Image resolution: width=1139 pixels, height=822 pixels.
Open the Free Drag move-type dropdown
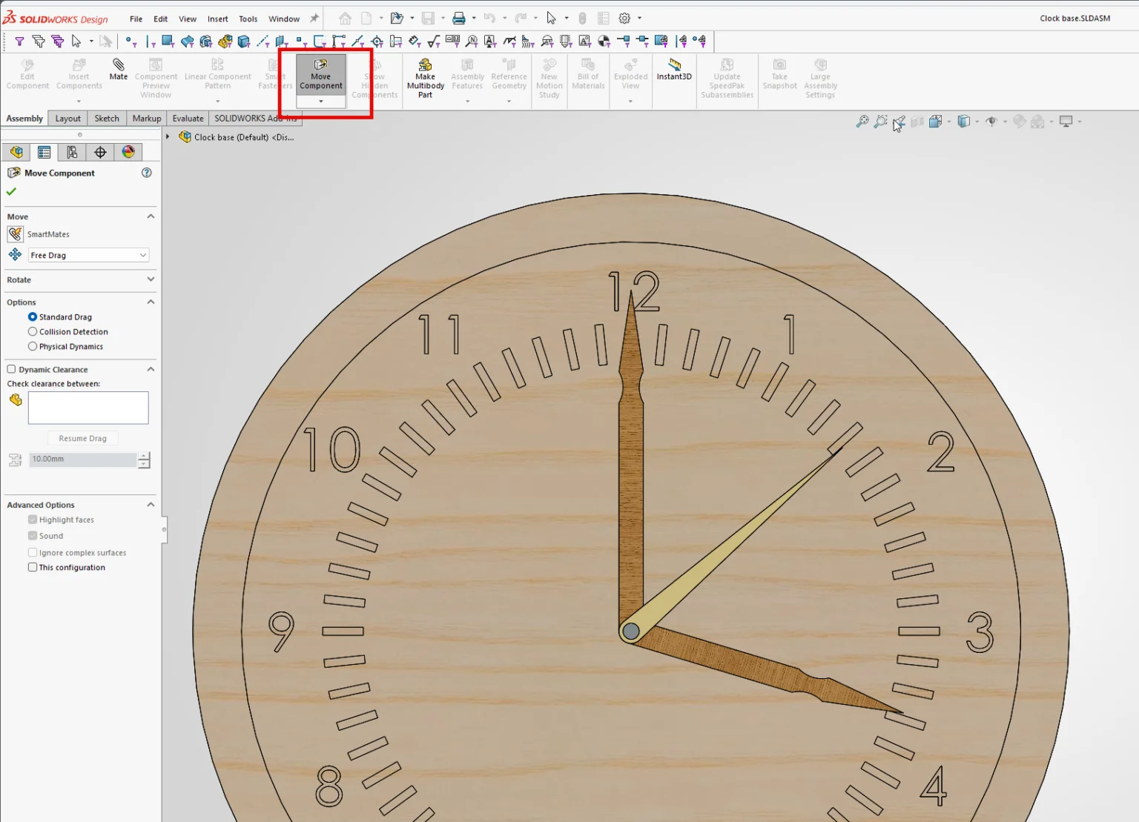(88, 255)
